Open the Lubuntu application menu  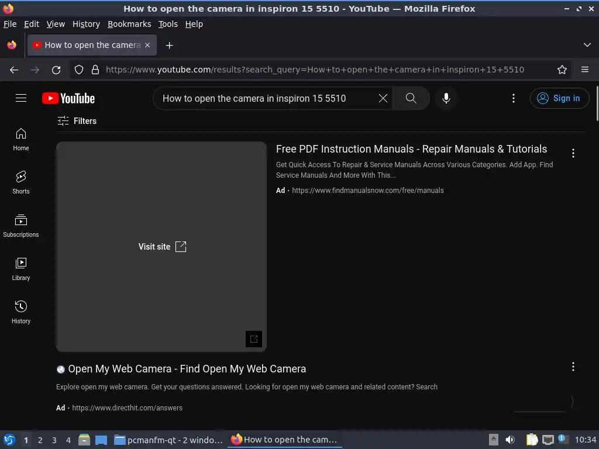click(x=9, y=440)
